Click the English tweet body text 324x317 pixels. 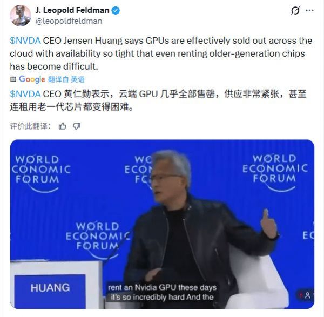161,53
